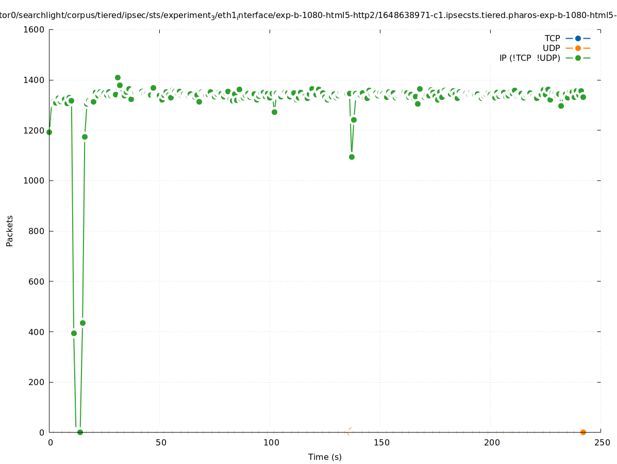Click the green data point at zero packets

(x=80, y=432)
